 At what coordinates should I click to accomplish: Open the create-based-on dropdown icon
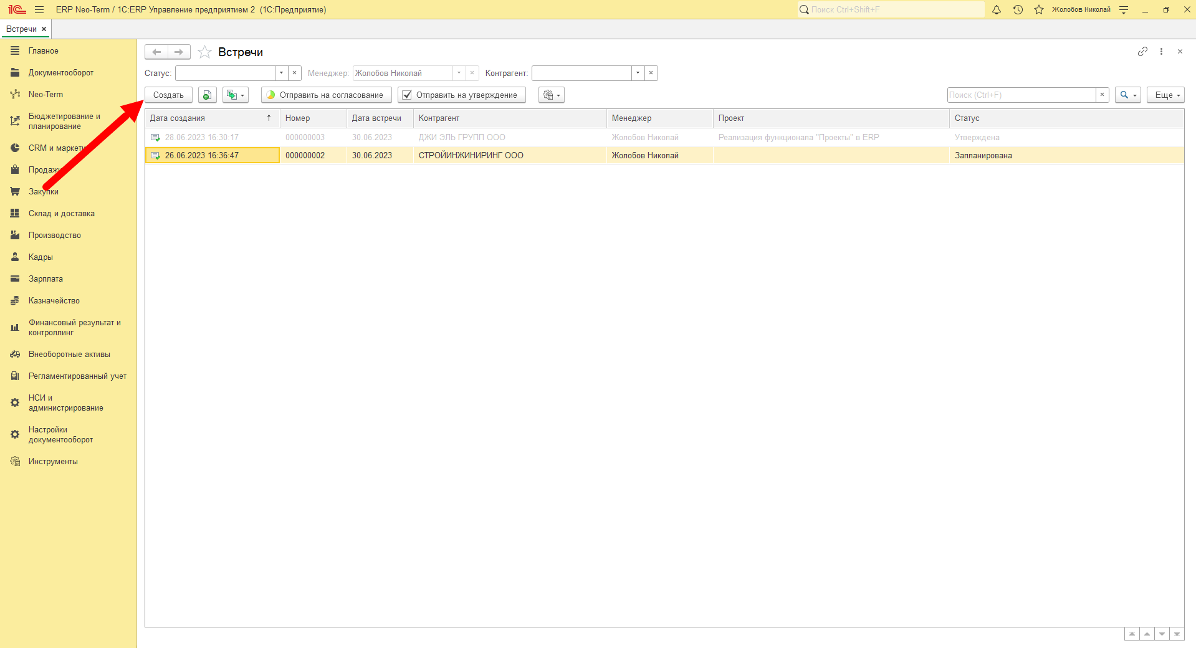pyautogui.click(x=236, y=95)
